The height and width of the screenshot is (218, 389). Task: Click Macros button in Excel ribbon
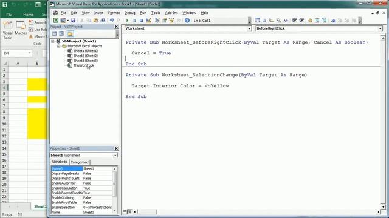tap(21, 28)
